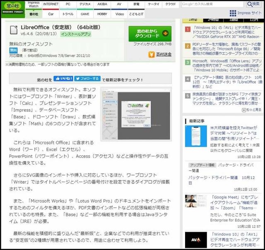Open the Twitter phone thumbnail in 最新記事
The height and width of the screenshot is (250, 265).
[x=196, y=136]
